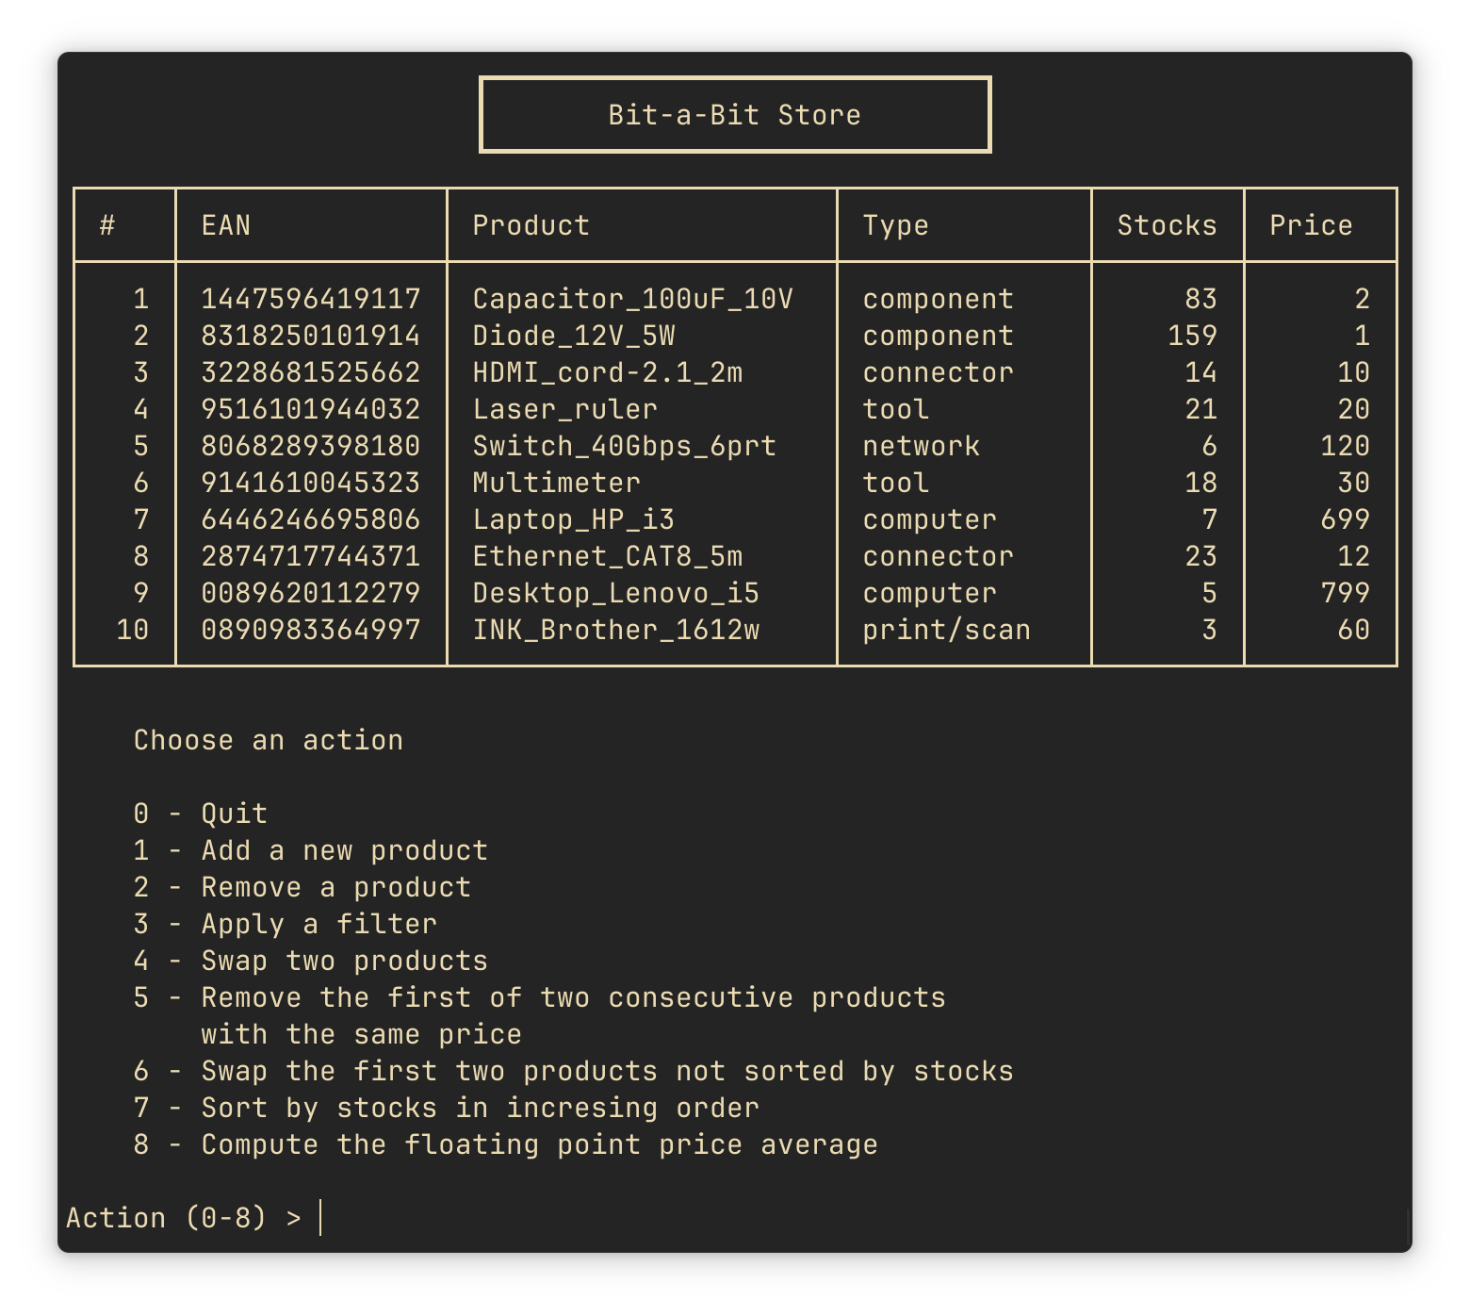Select EAN 2874717744371

click(311, 556)
